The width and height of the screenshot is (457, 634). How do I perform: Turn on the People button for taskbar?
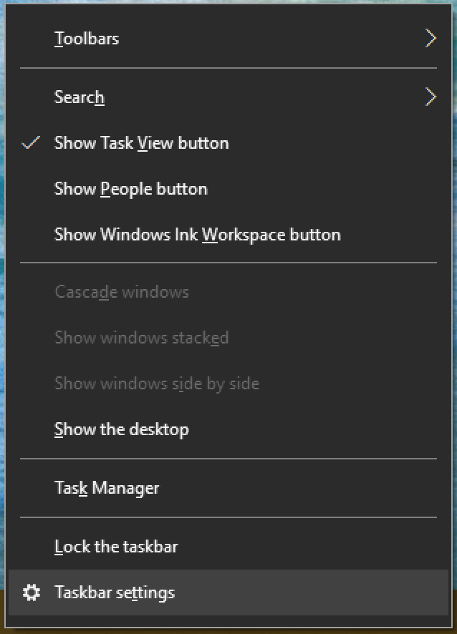(x=131, y=188)
